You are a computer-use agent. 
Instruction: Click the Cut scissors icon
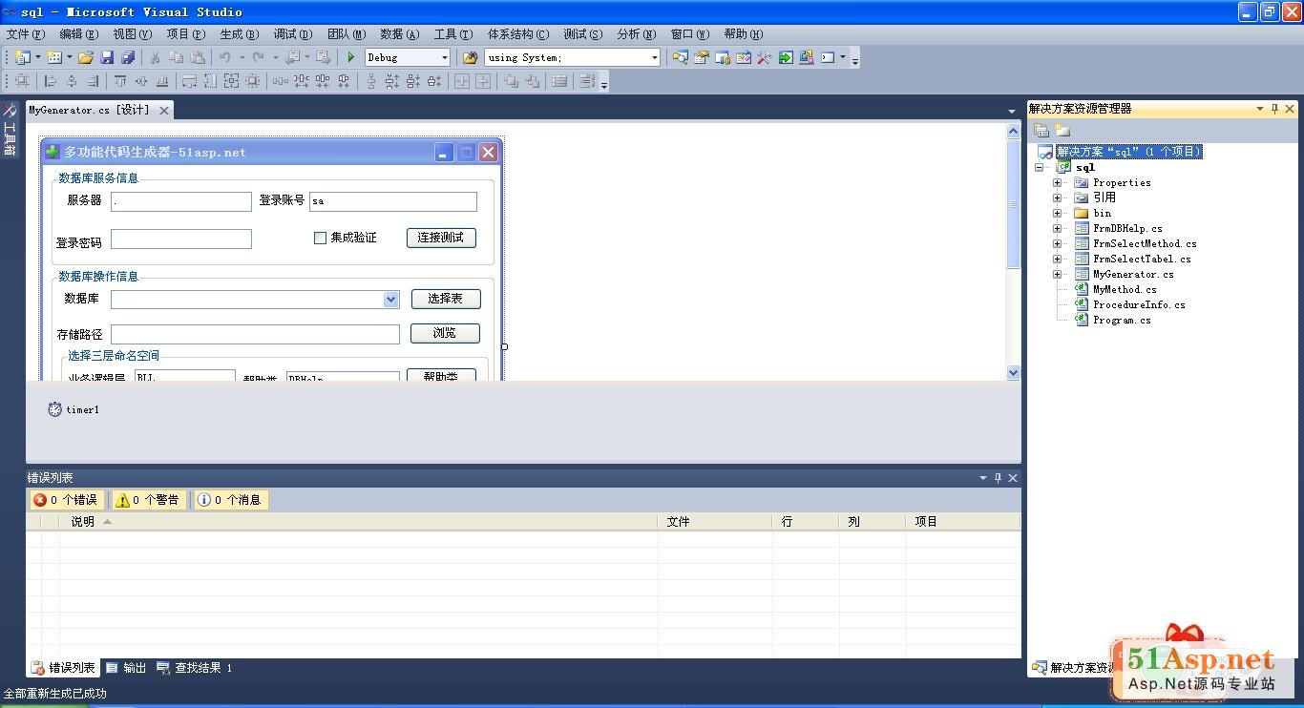click(155, 57)
